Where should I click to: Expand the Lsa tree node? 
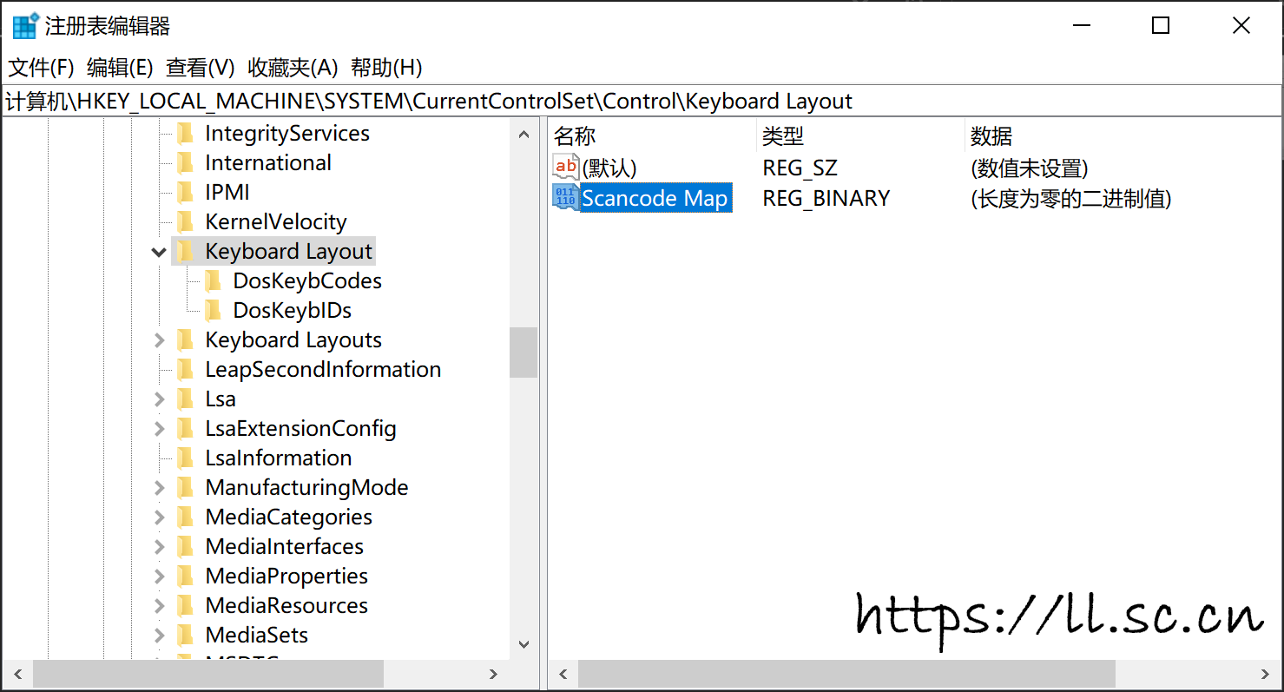tap(159, 399)
